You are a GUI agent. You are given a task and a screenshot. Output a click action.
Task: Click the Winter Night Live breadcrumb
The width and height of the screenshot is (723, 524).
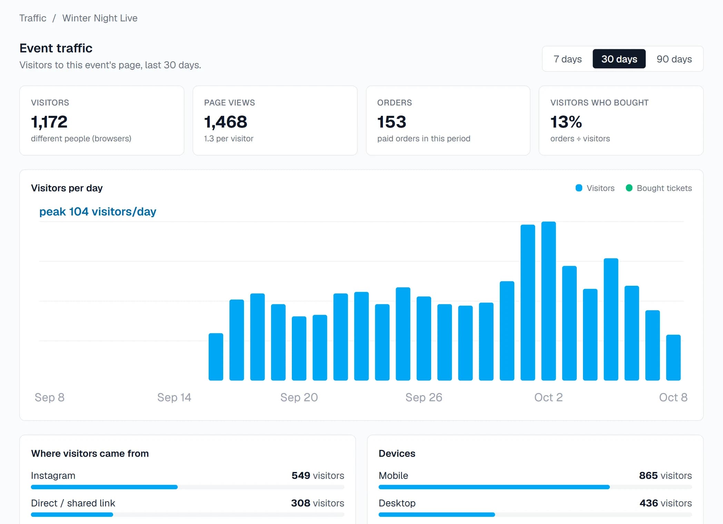[100, 18]
